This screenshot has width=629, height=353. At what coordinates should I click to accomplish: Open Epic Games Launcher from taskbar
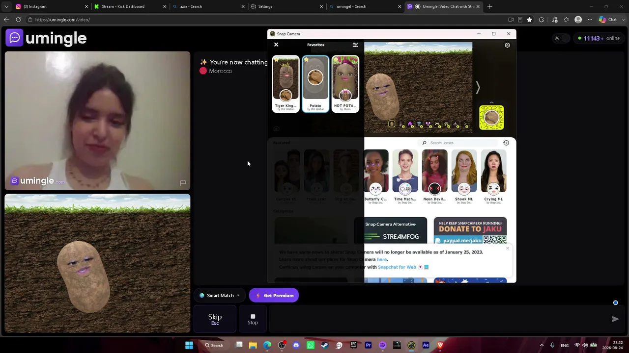click(x=354, y=345)
